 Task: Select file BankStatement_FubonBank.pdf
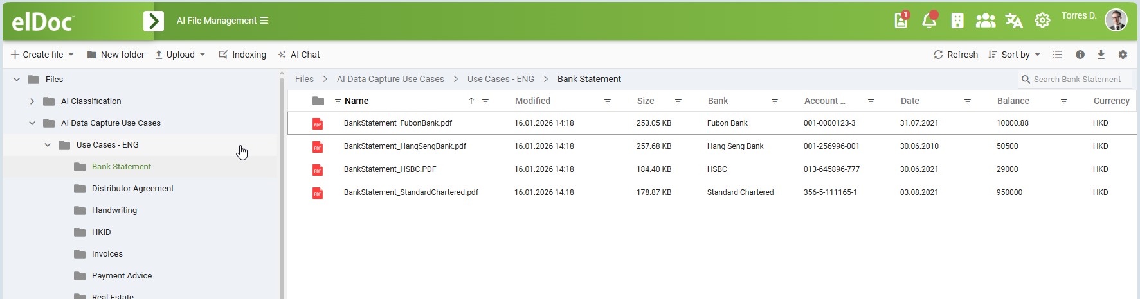coord(397,123)
